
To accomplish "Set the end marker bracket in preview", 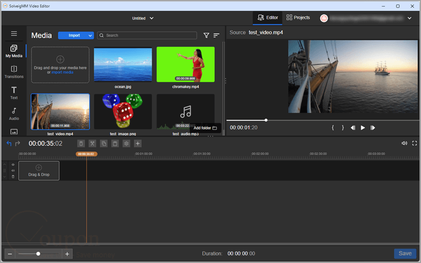I will 343,128.
